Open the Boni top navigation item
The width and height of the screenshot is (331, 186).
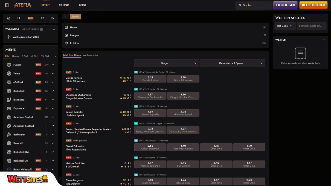click(x=82, y=5)
